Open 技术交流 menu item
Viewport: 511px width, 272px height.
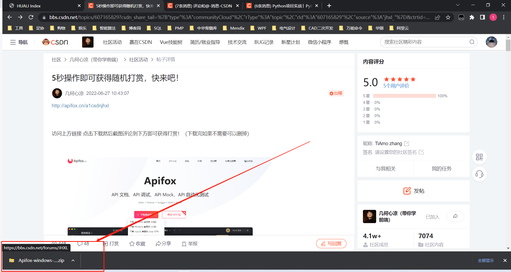pyautogui.click(x=237, y=42)
